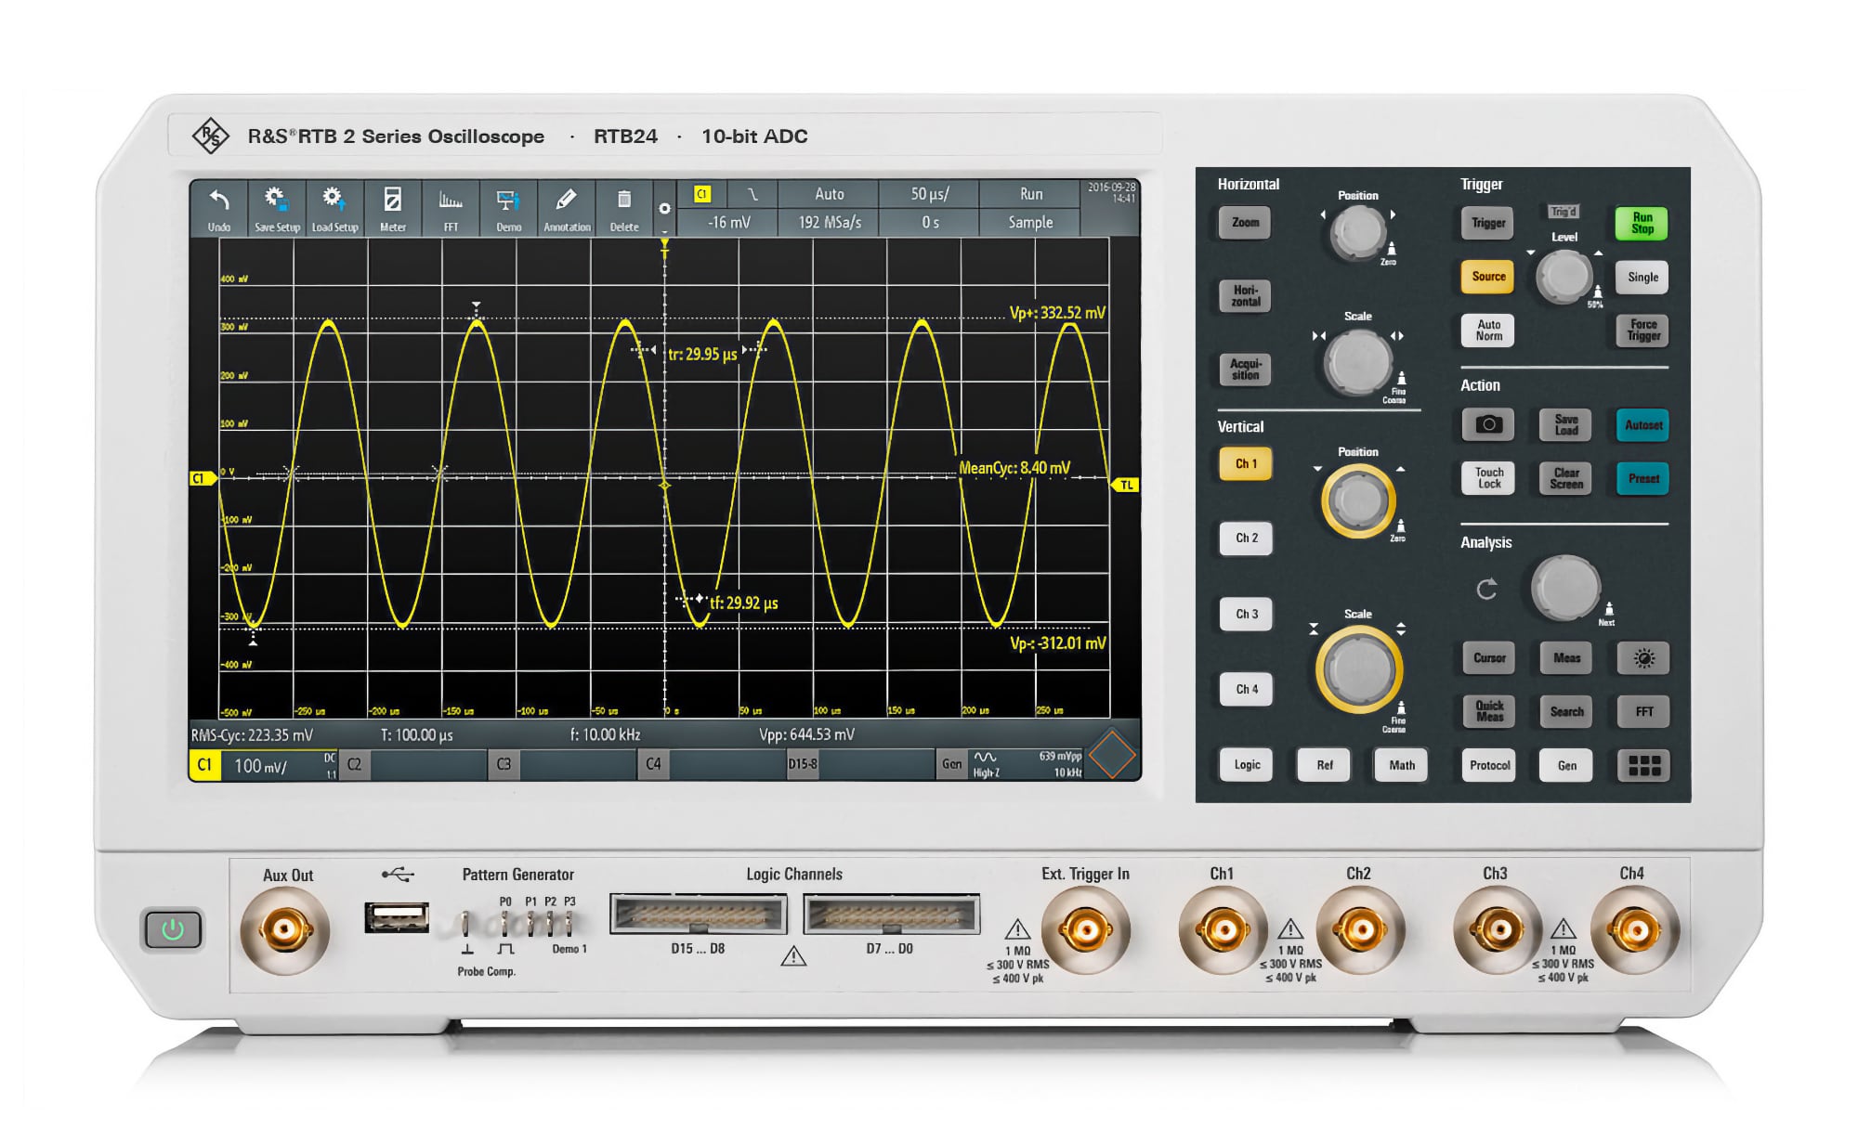Open the Gen High-Z generator panel
The image size is (1858, 1129).
(1011, 764)
